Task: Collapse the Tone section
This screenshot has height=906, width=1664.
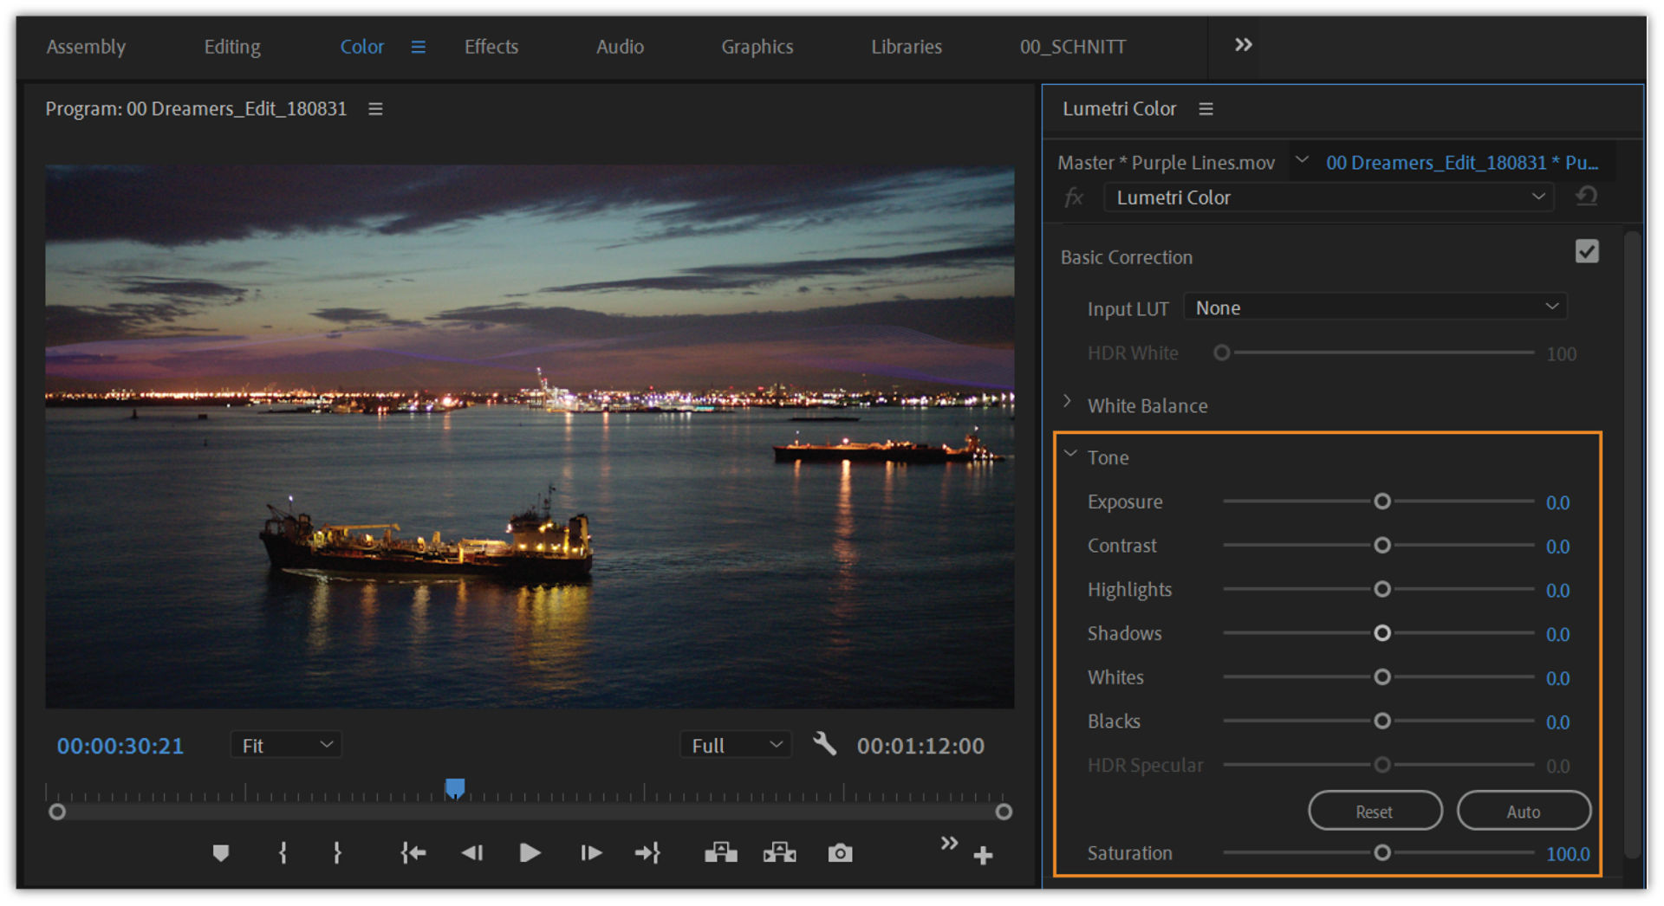Action: (1071, 455)
